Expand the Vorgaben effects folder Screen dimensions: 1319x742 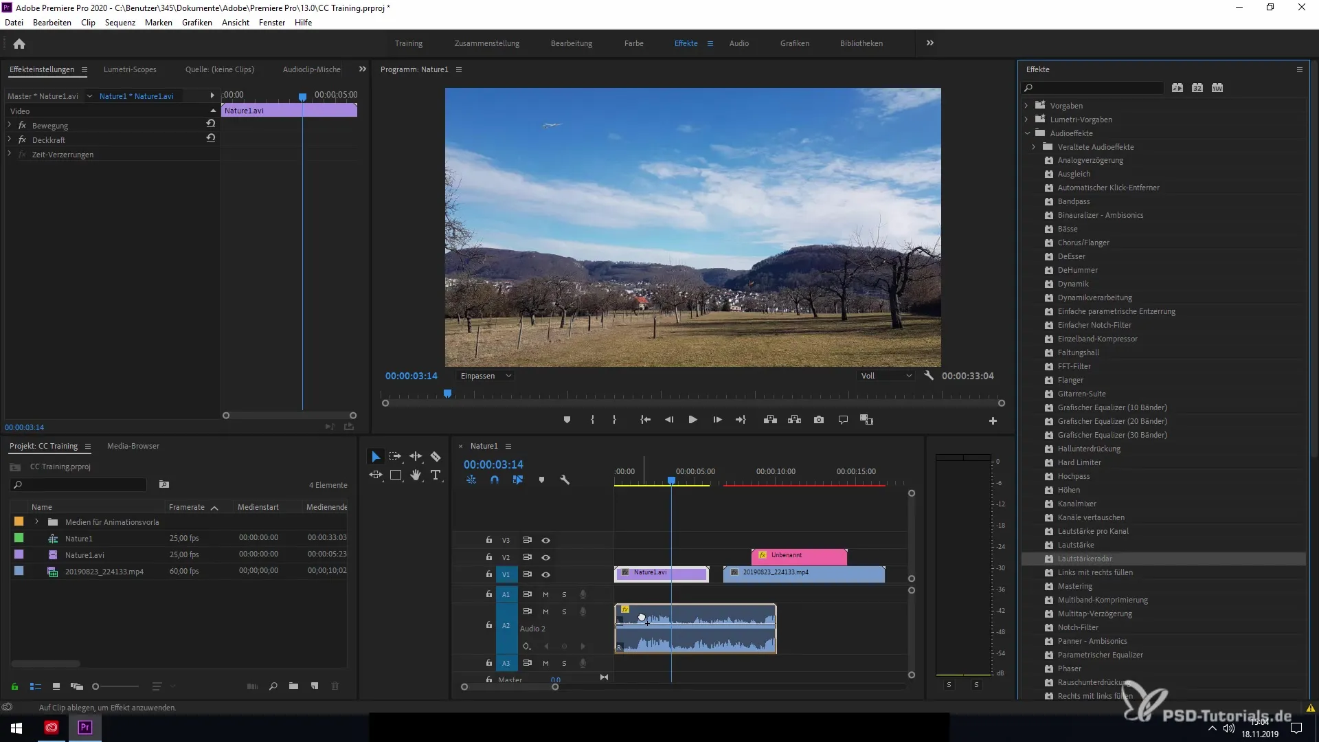pos(1026,106)
